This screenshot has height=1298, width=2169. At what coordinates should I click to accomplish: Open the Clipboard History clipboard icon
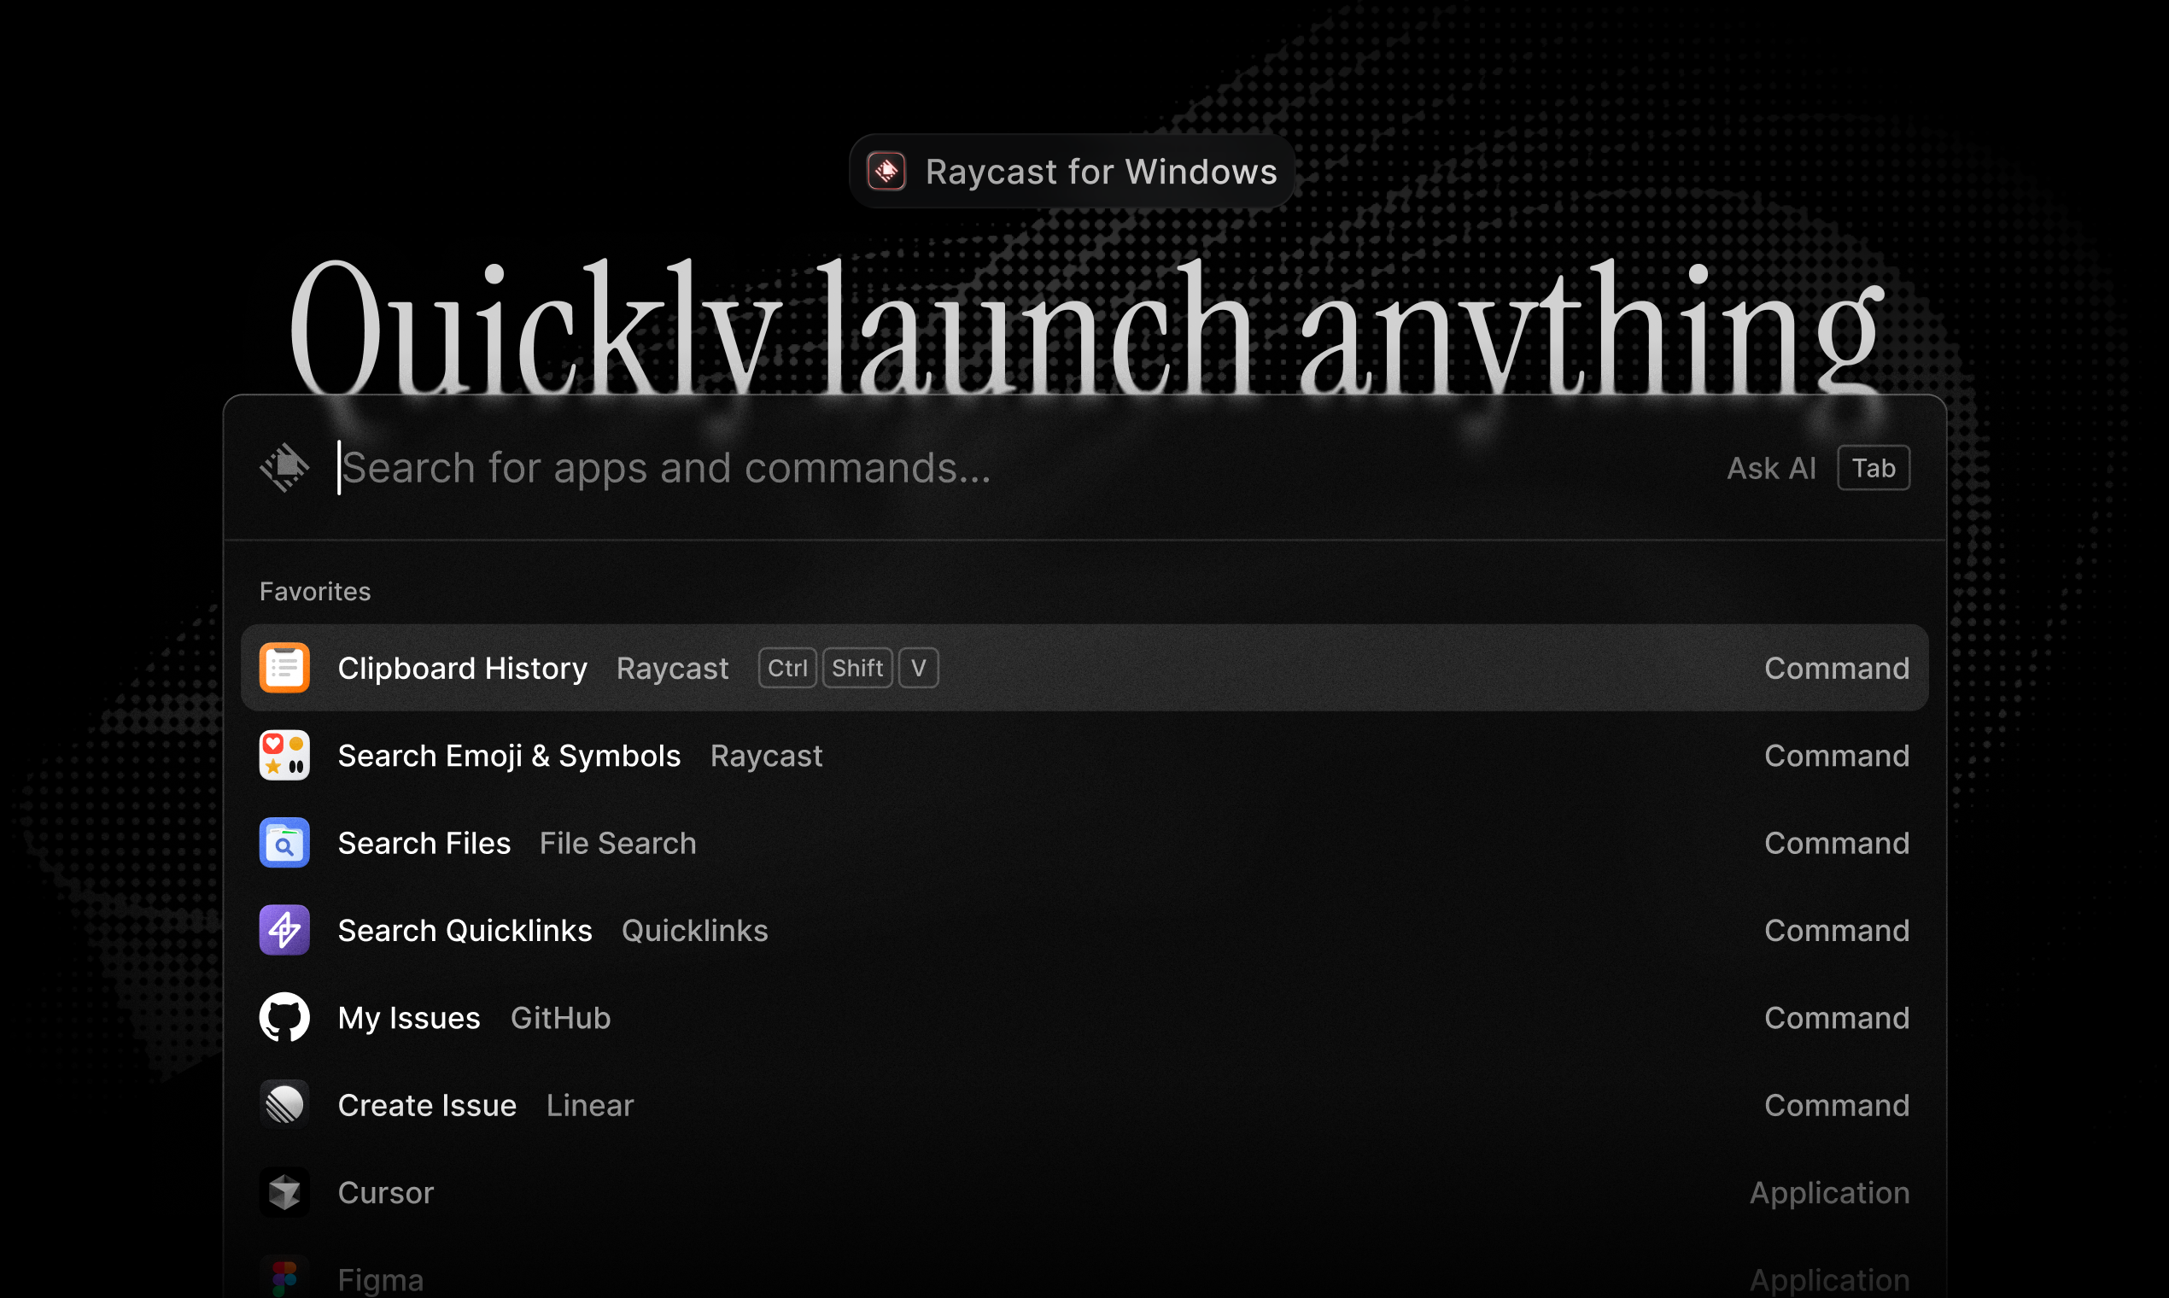pos(284,668)
